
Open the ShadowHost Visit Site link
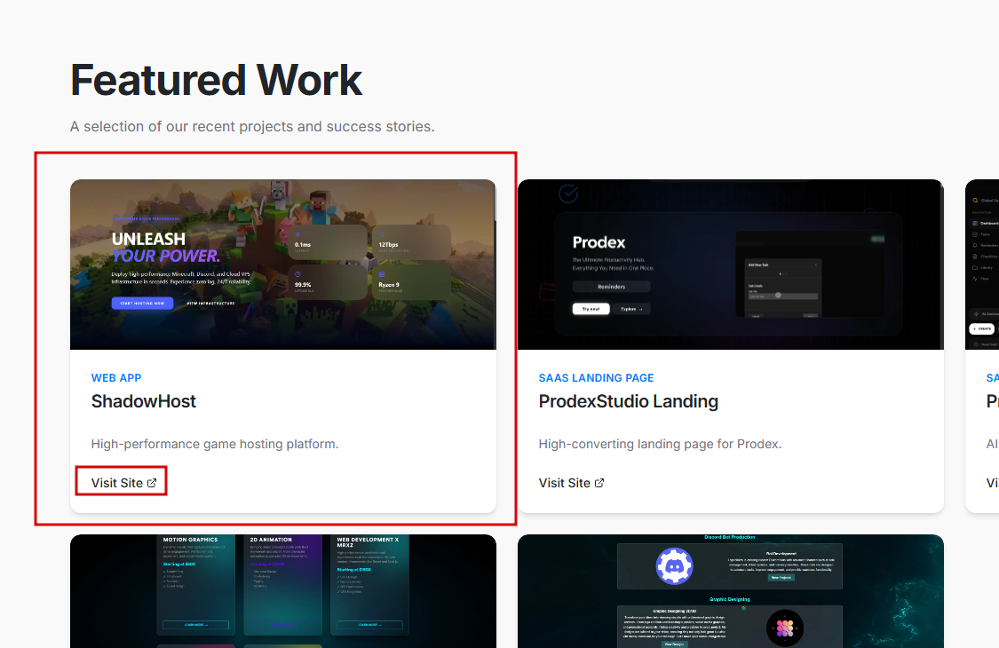tap(123, 483)
